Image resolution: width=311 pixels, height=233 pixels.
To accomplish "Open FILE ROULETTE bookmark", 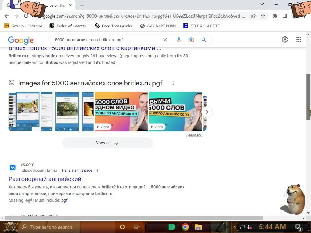I will [x=202, y=26].
